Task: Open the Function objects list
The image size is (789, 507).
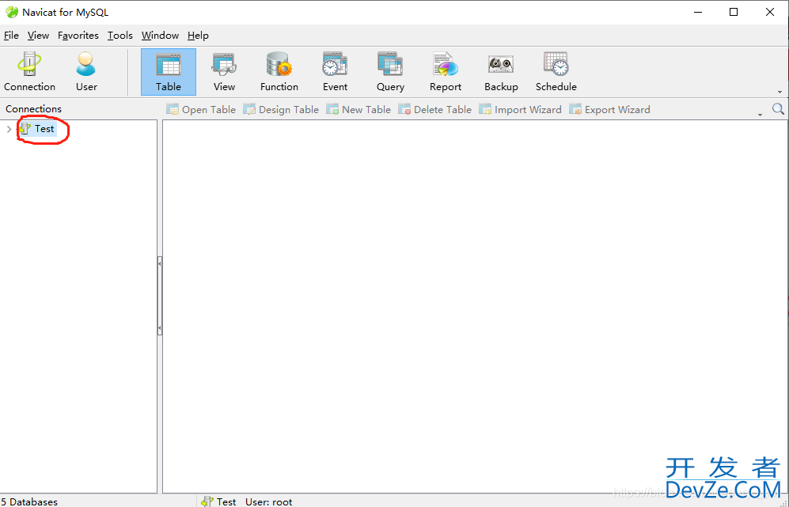Action: tap(279, 72)
